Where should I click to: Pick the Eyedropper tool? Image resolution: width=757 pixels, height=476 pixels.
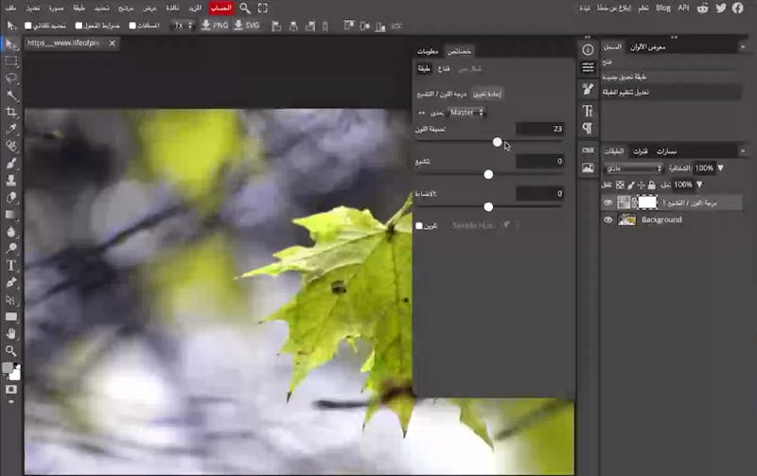coord(11,129)
